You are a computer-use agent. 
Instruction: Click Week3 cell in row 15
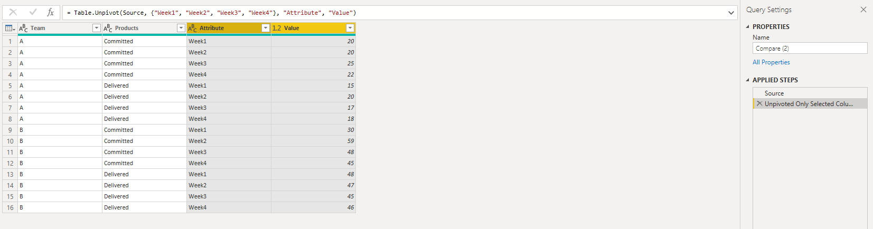[x=229, y=196]
